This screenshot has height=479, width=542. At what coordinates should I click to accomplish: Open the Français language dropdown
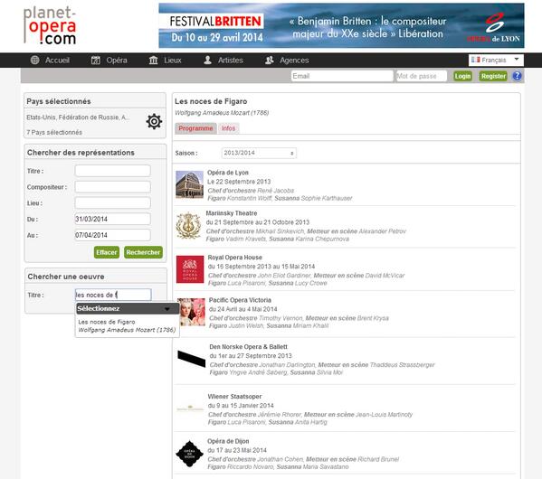[x=496, y=60]
